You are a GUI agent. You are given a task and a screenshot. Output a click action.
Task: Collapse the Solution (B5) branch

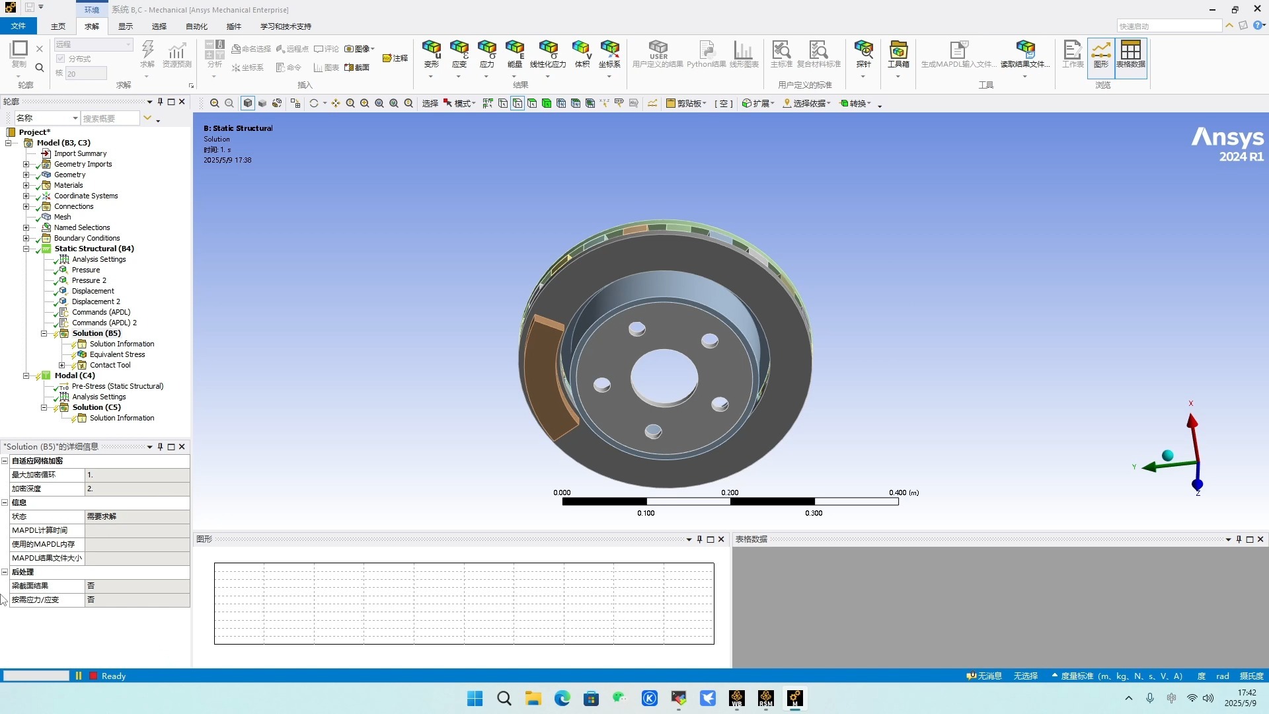pos(44,333)
